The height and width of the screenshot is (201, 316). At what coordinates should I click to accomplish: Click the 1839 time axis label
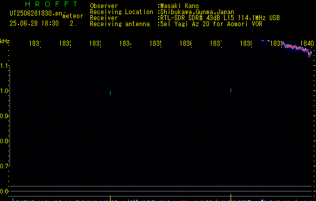point(276,43)
